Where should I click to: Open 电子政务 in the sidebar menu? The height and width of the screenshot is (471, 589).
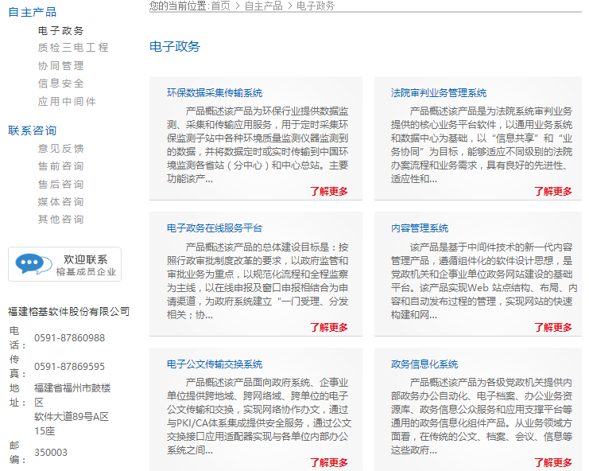(x=61, y=30)
